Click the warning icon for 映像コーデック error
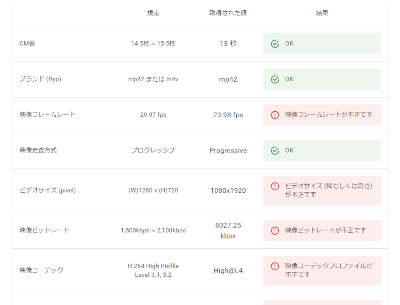Viewport: 400px width, 305px height. pyautogui.click(x=275, y=266)
